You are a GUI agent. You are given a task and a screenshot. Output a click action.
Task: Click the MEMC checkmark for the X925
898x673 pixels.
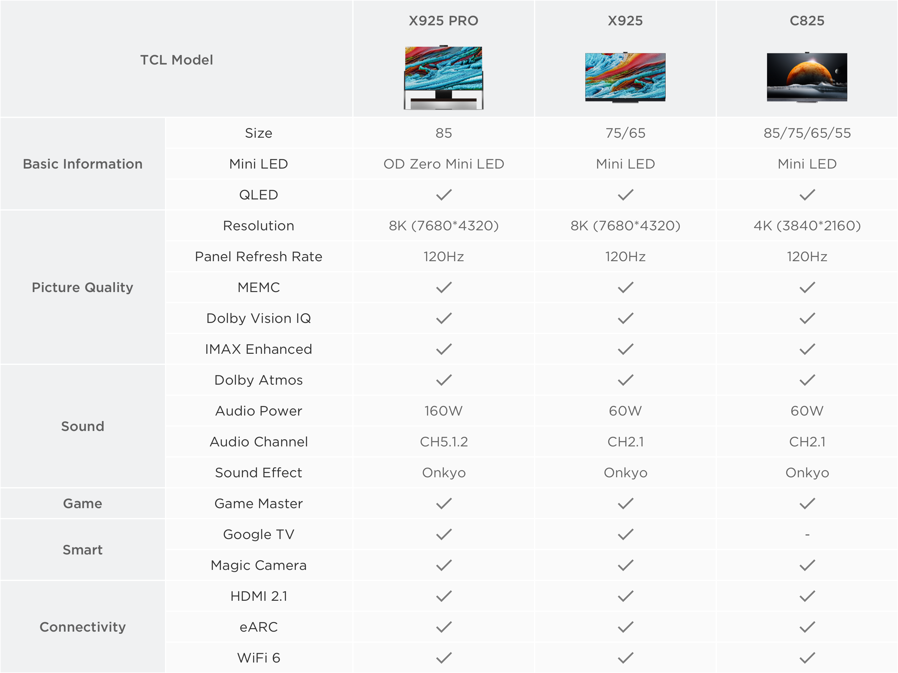[x=625, y=287]
